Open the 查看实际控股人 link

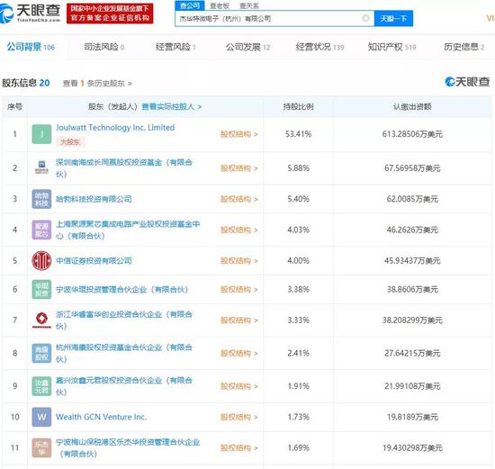tap(172, 106)
